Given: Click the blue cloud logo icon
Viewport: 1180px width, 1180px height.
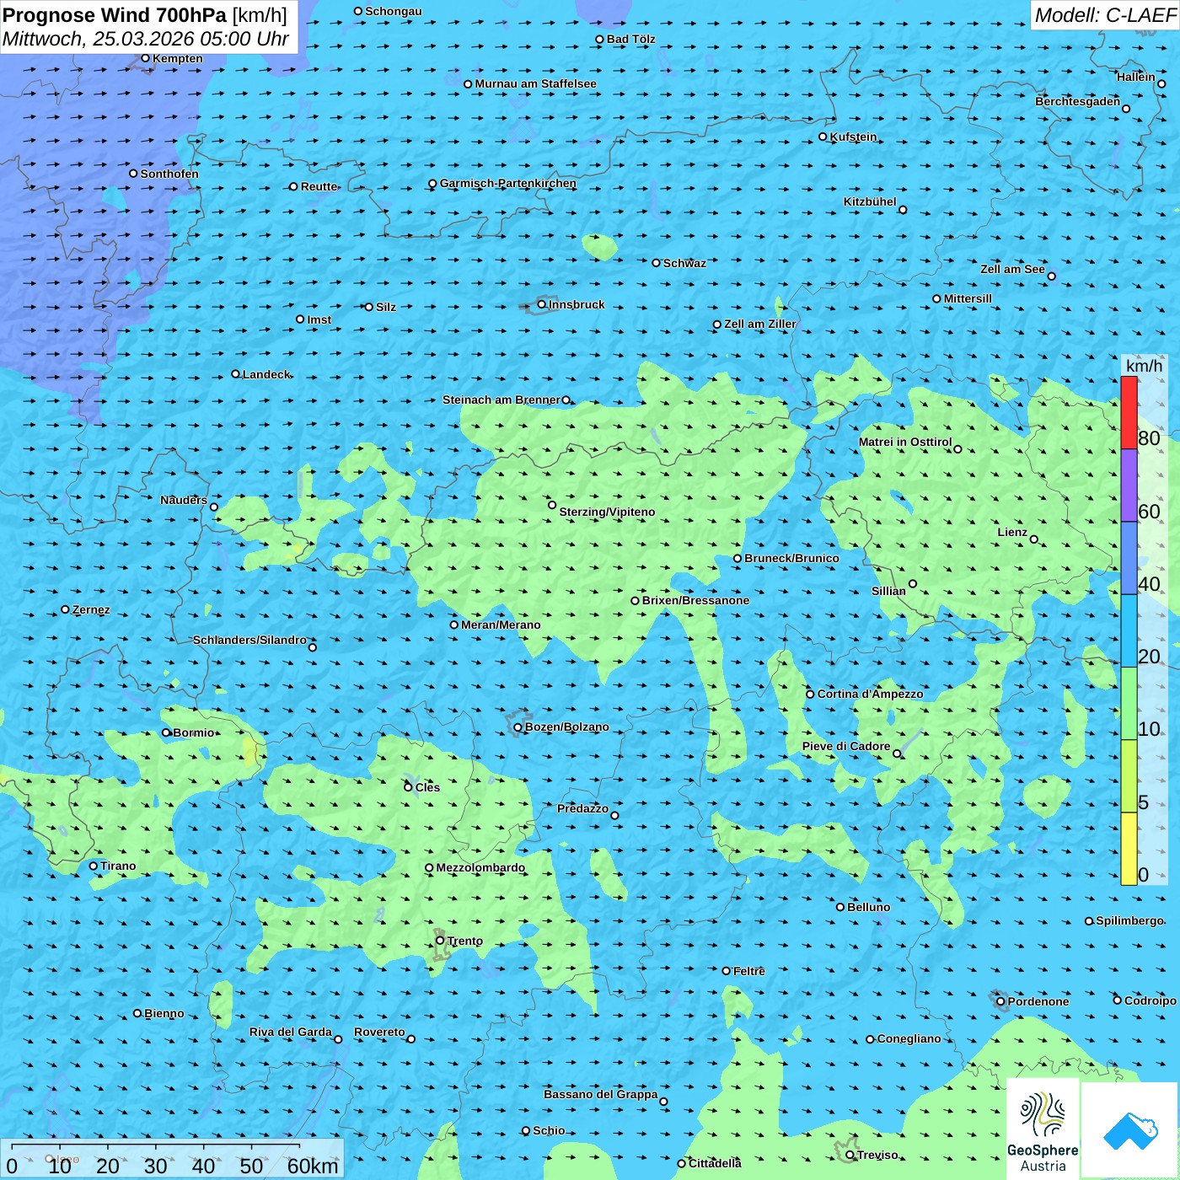Looking at the screenshot, I should coord(1129,1130).
